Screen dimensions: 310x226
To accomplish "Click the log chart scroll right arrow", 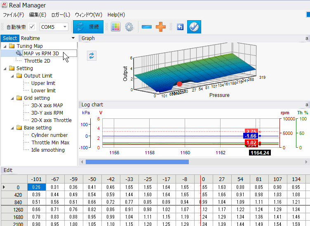I will pyautogui.click(x=306, y=162).
